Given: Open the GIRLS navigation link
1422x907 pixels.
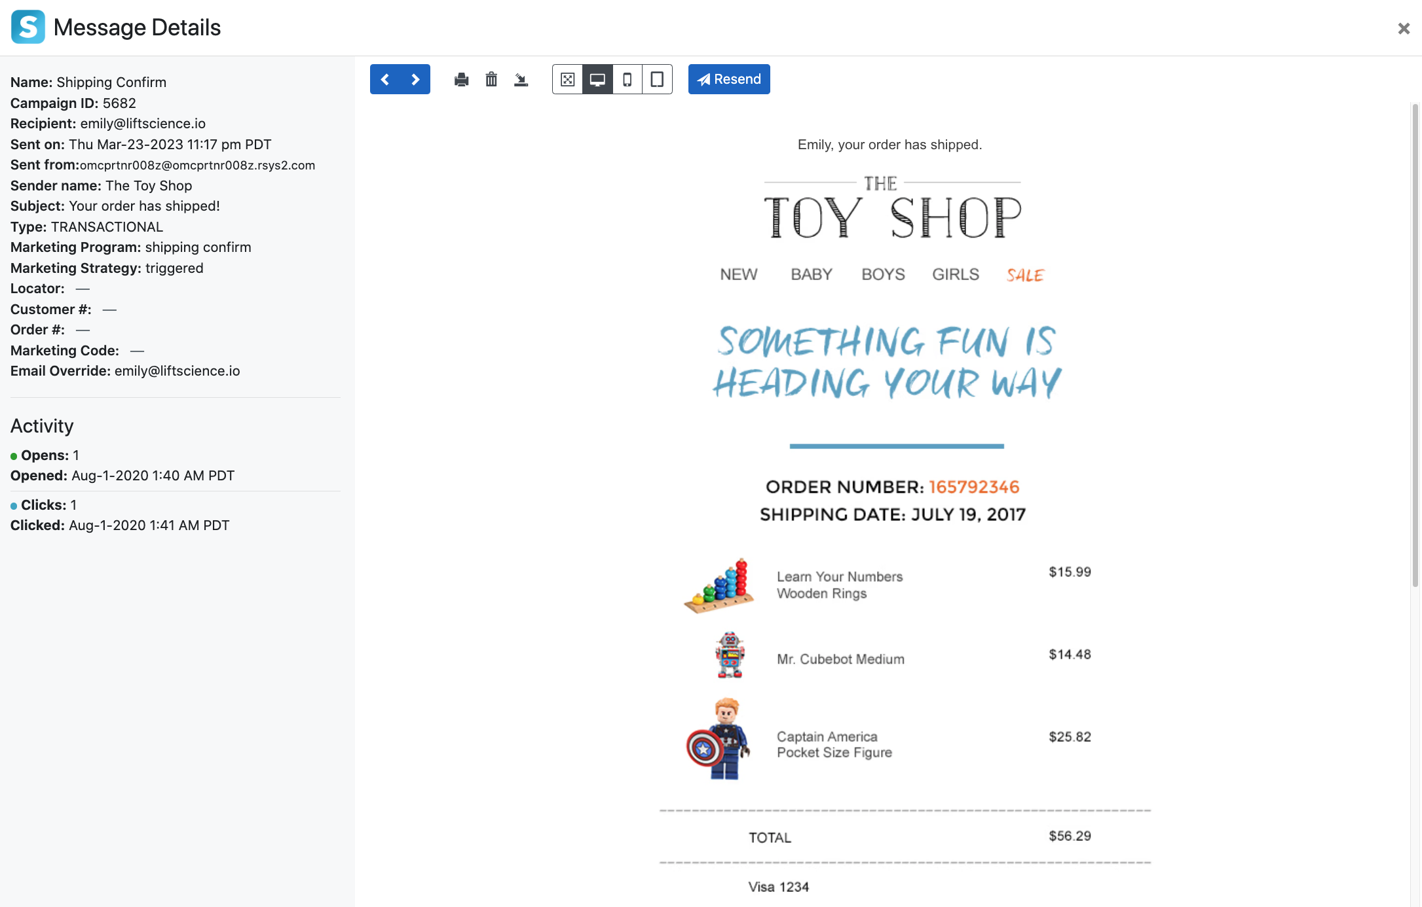Looking at the screenshot, I should pos(956,274).
